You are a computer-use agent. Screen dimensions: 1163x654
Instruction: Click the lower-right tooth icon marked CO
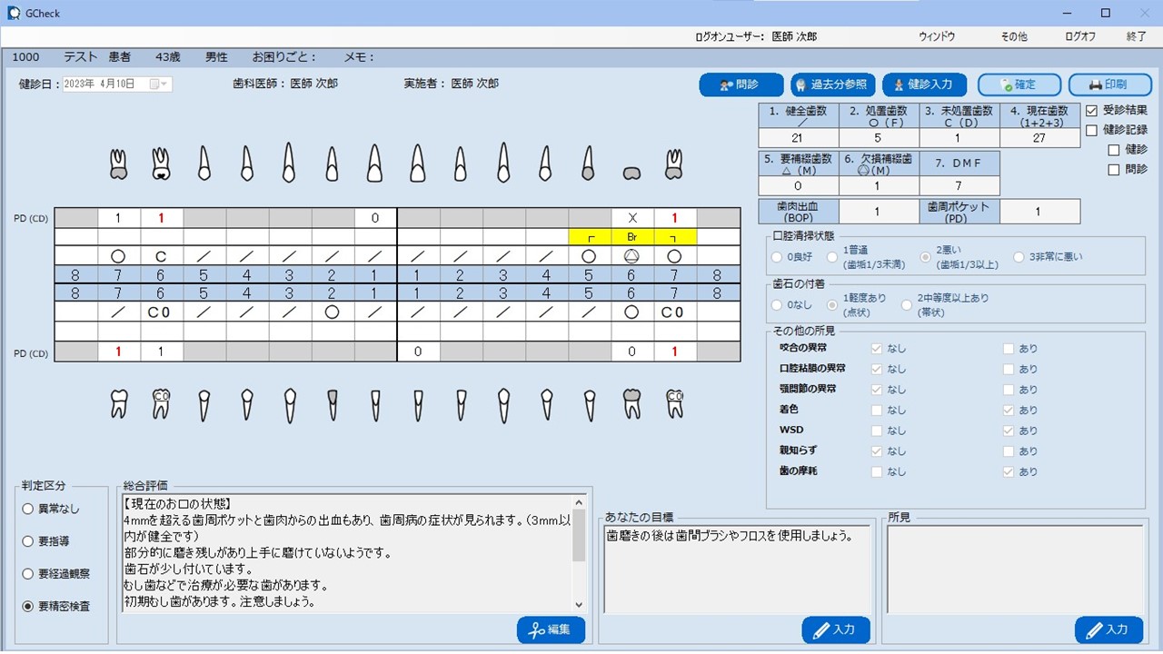click(674, 403)
